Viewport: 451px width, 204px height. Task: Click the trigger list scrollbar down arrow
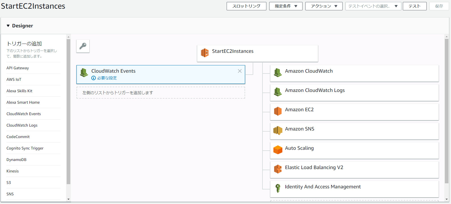(68, 199)
